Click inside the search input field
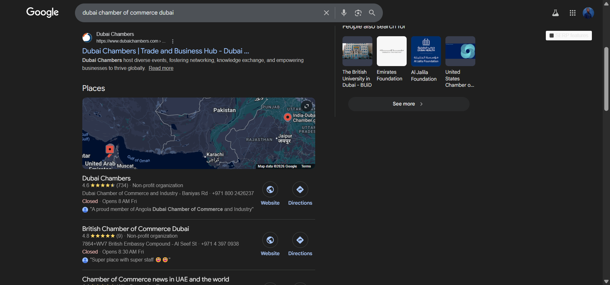The image size is (610, 285). point(197,13)
